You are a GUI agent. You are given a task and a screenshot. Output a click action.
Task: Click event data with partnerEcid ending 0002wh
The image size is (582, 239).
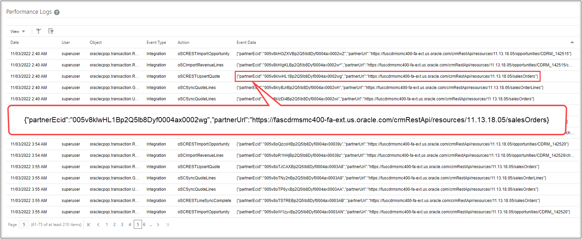click(390, 88)
